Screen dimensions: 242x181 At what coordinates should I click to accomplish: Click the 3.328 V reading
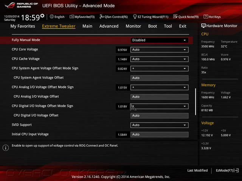click(206, 148)
